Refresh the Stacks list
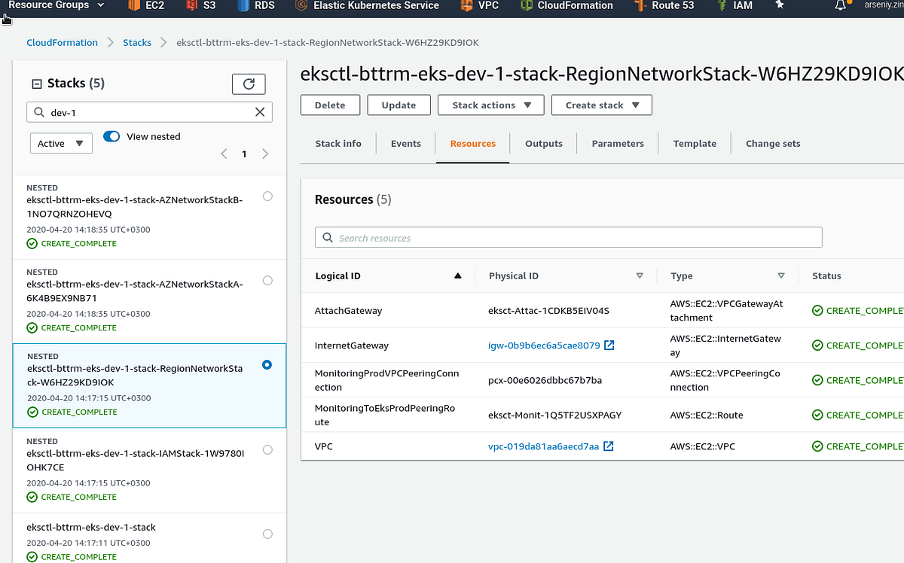 click(x=249, y=84)
